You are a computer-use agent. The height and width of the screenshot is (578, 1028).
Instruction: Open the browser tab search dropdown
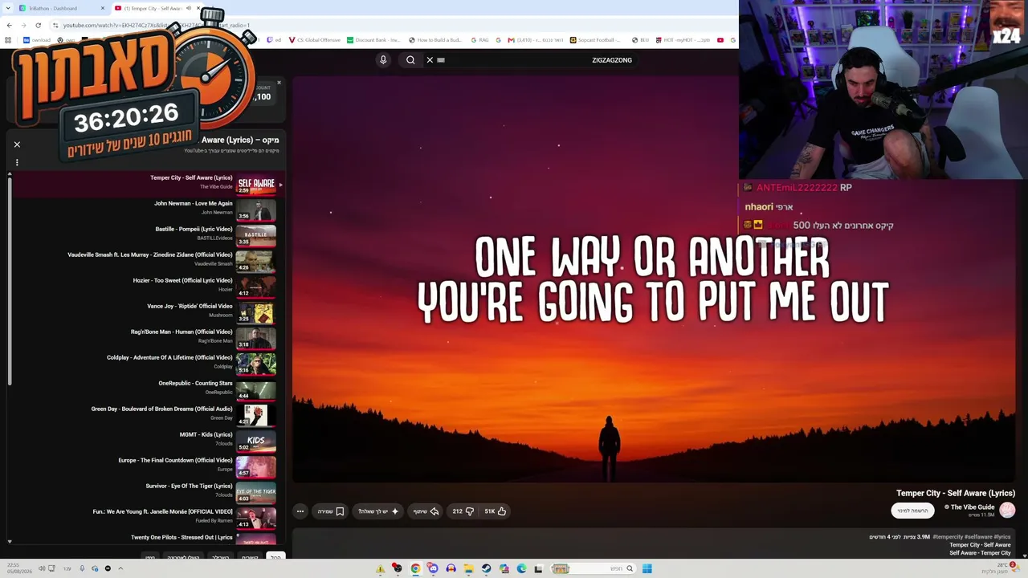tap(8, 8)
